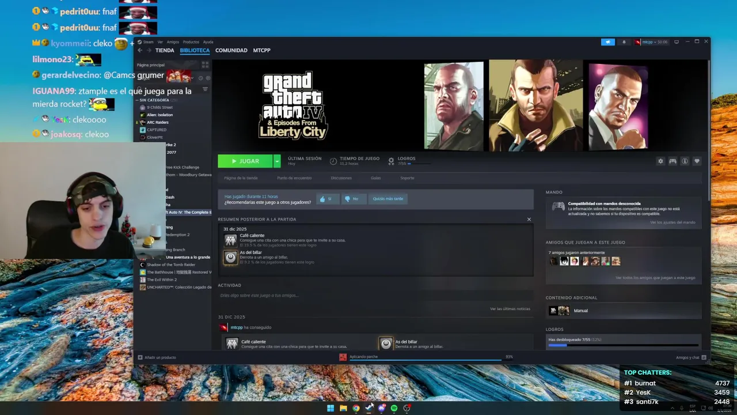
Task: Open the Ayuda menu
Action: tap(208, 41)
